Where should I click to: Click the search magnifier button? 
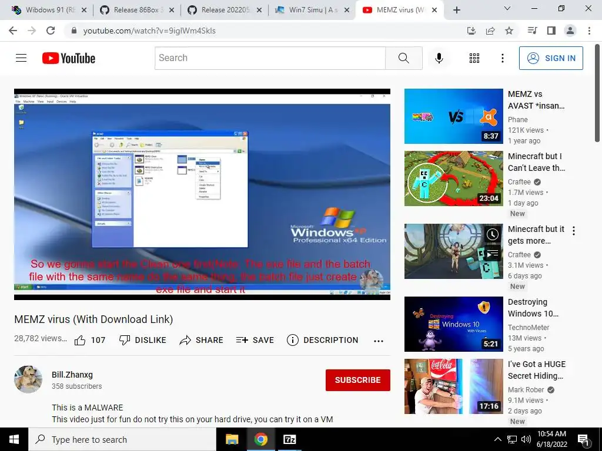403,58
